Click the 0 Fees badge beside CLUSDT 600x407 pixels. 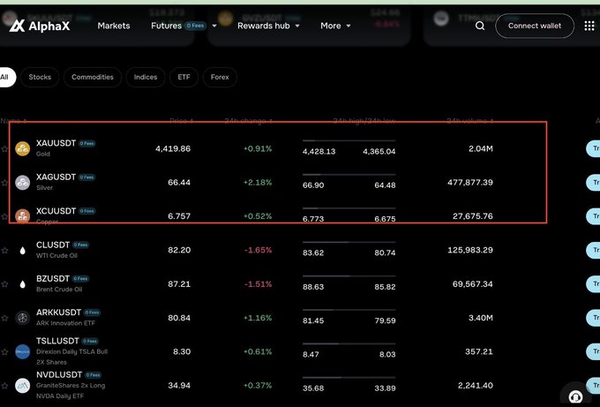(x=81, y=245)
